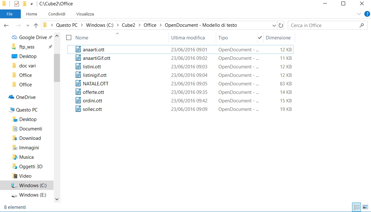Open the Condividi ribbon tab

click(x=57, y=14)
